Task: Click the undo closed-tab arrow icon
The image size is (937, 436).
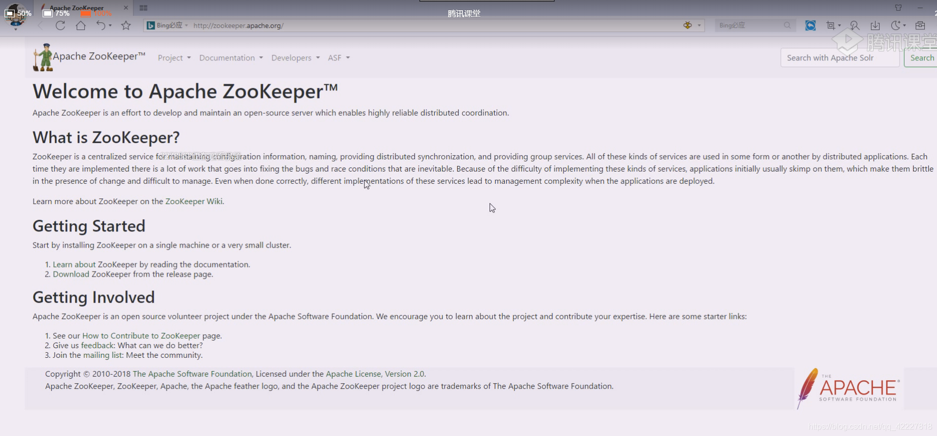Action: [101, 25]
